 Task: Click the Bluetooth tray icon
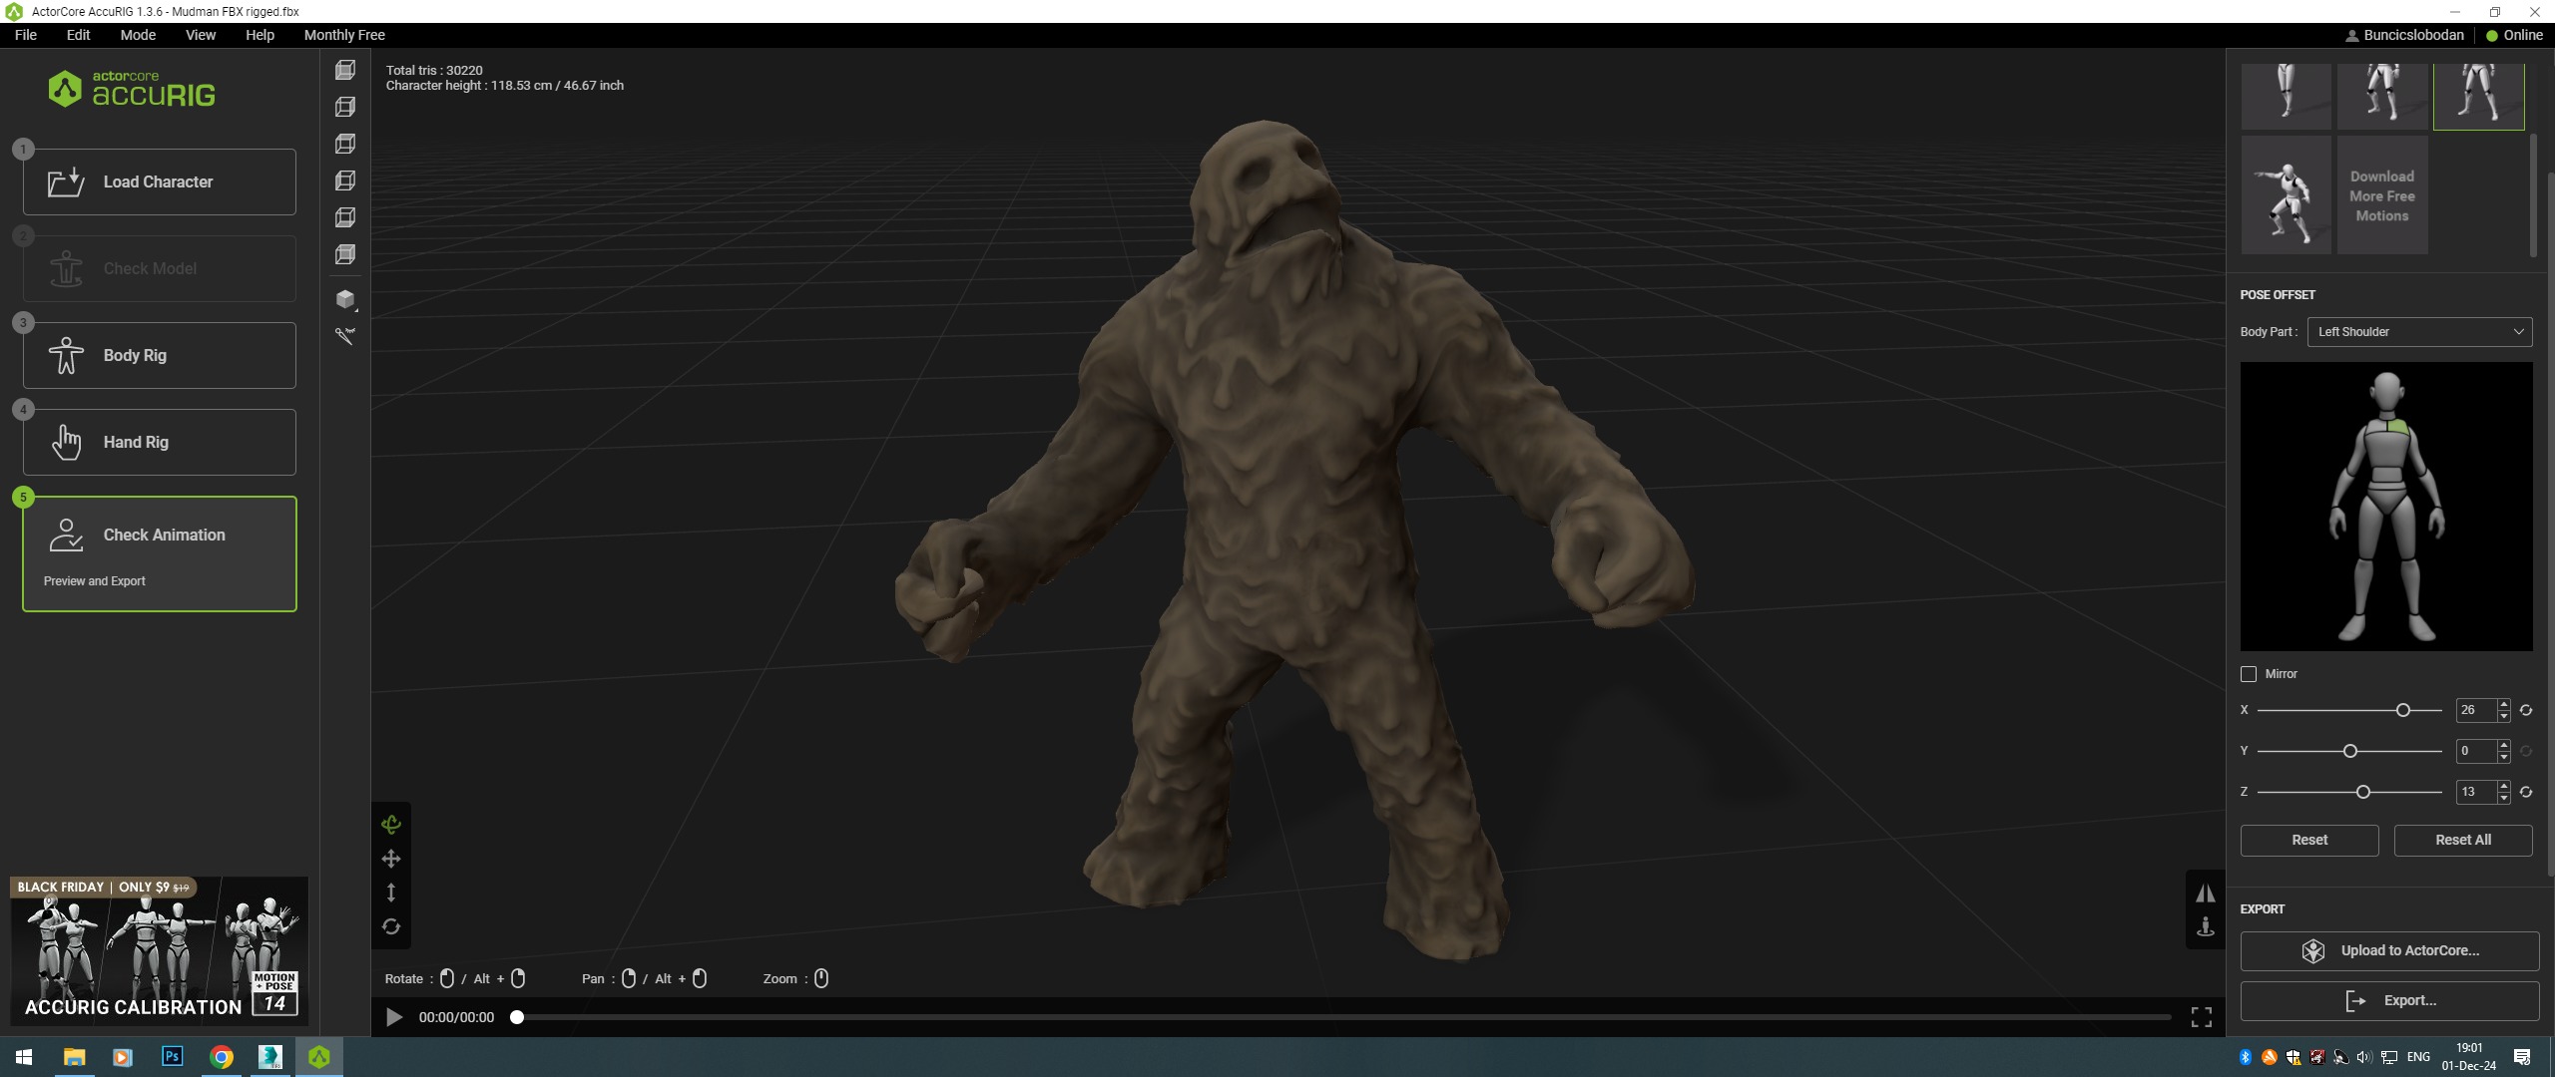(x=2246, y=1057)
